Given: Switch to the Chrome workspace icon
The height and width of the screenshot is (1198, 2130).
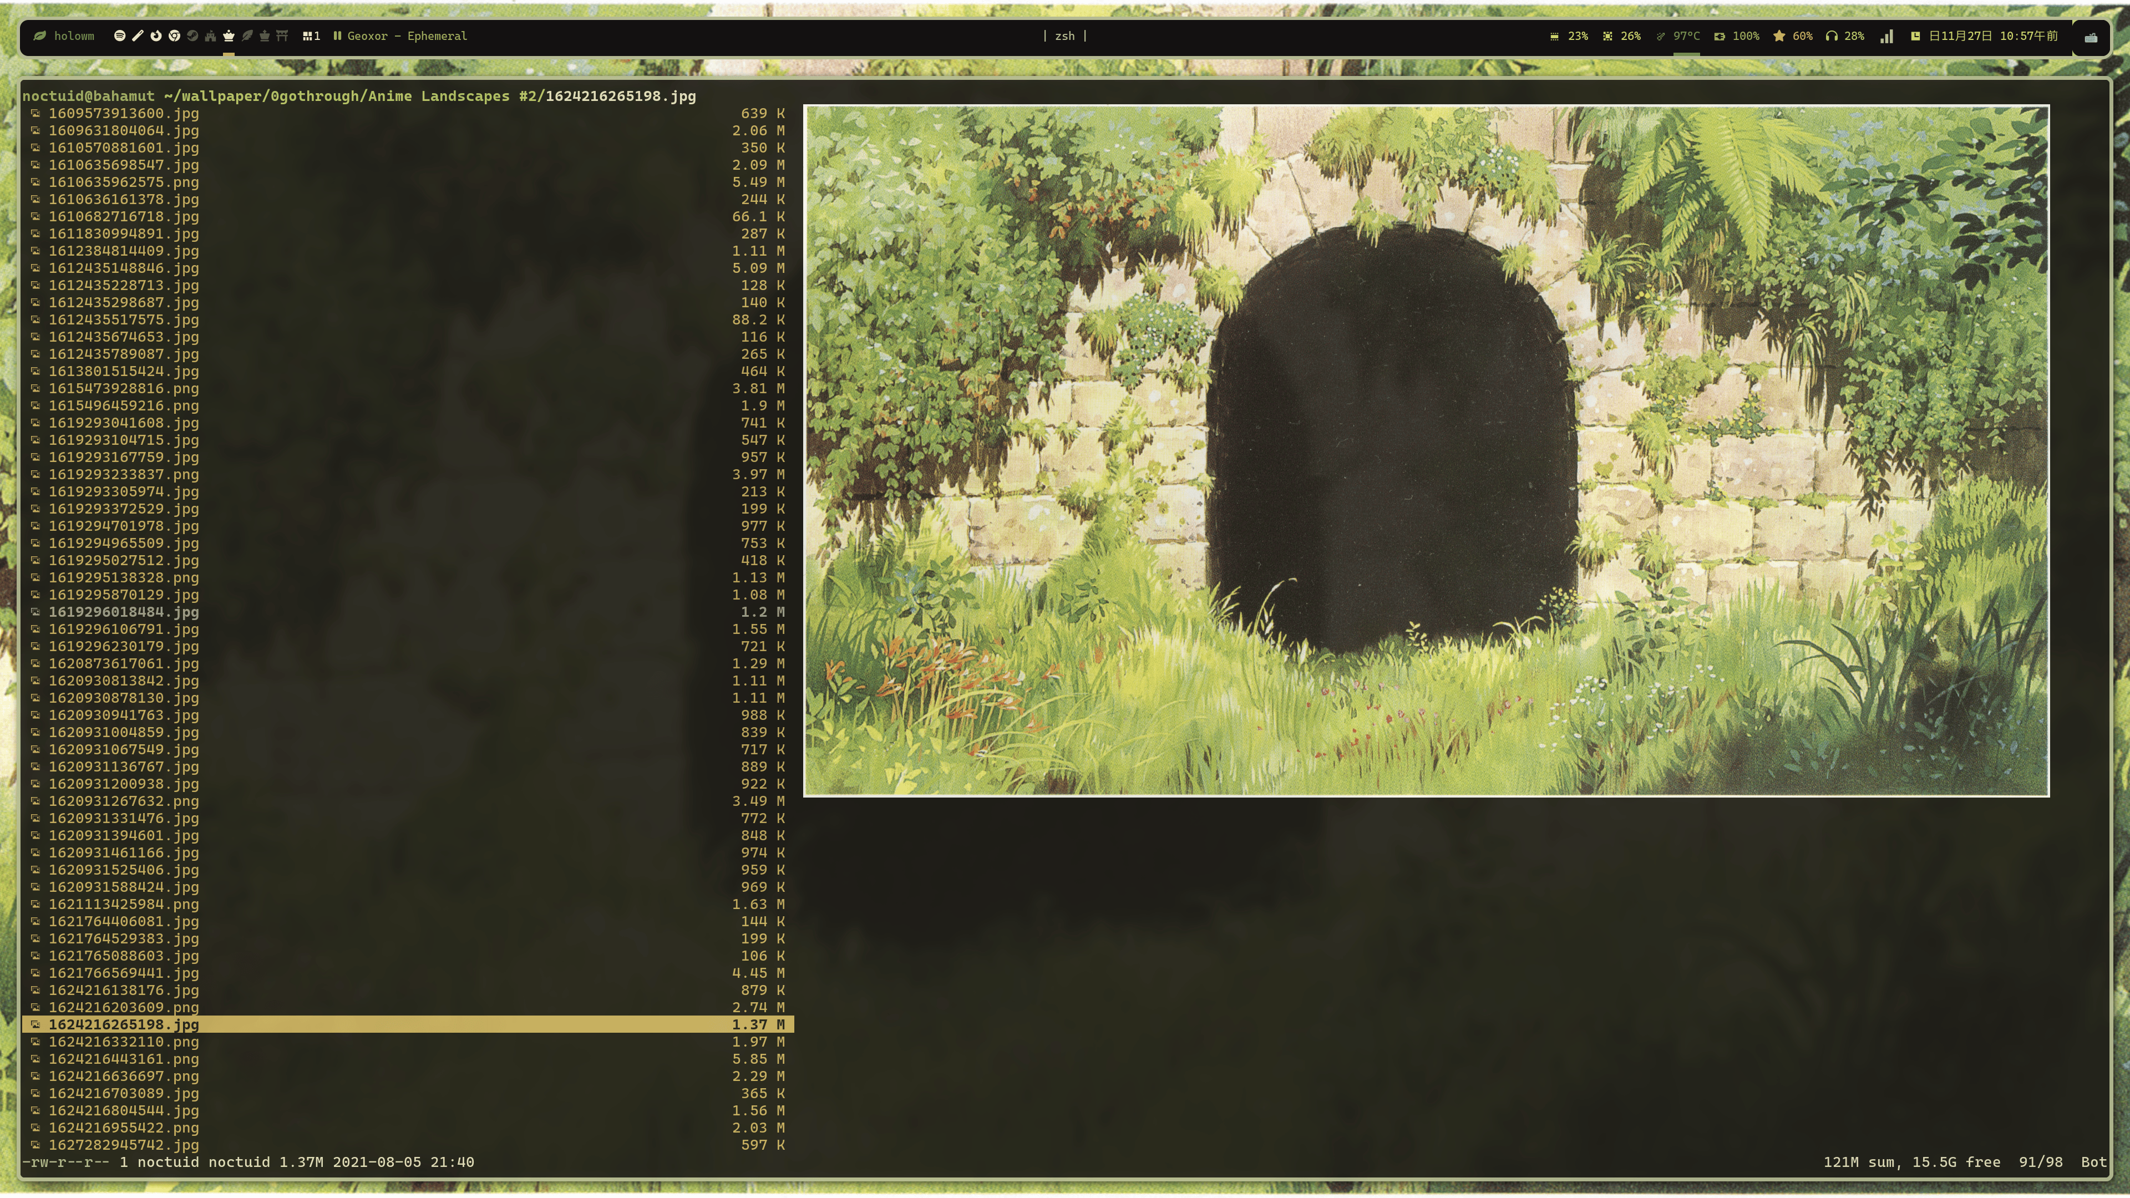Looking at the screenshot, I should [174, 35].
